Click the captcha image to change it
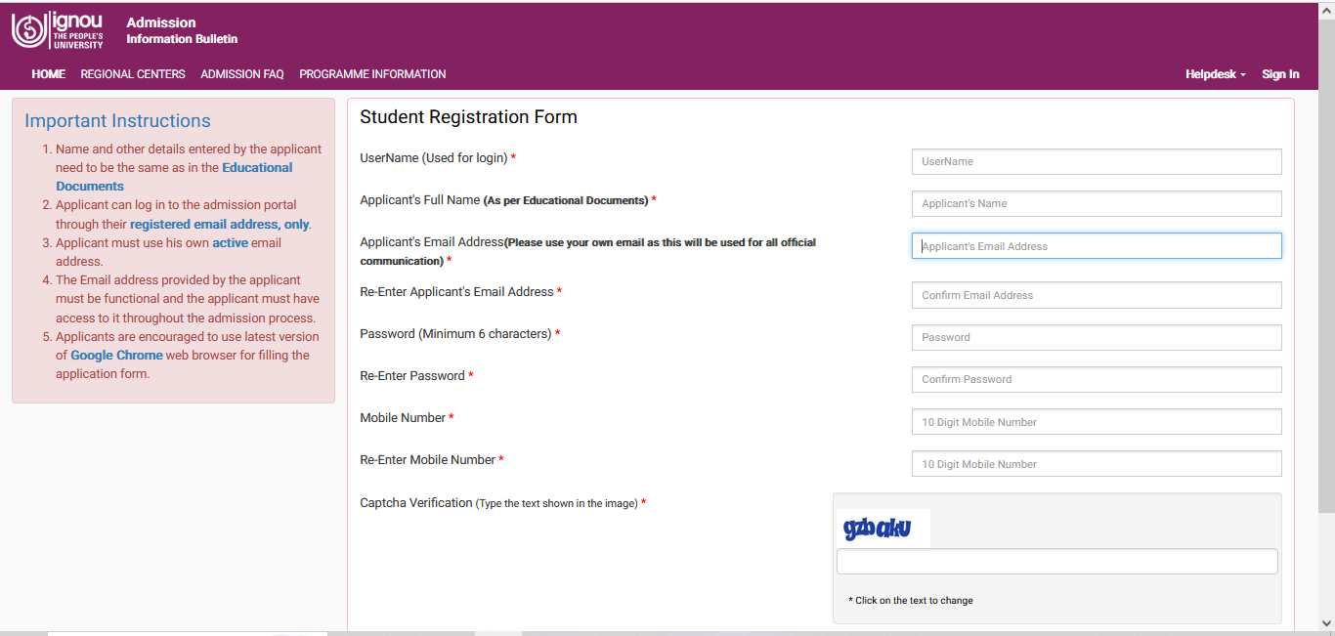Screen dimensions: 1335x636 pyautogui.click(x=880, y=529)
